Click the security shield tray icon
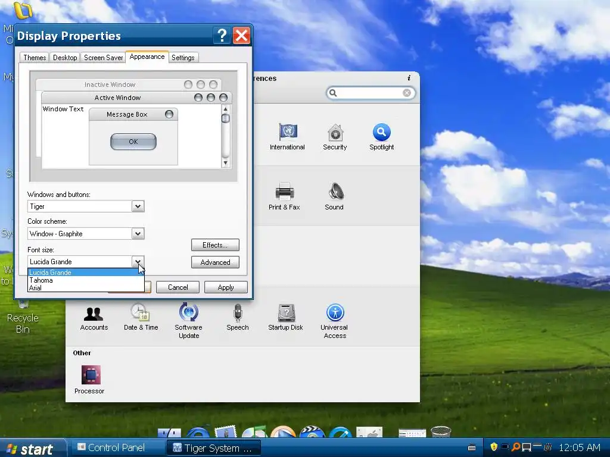 (494, 447)
